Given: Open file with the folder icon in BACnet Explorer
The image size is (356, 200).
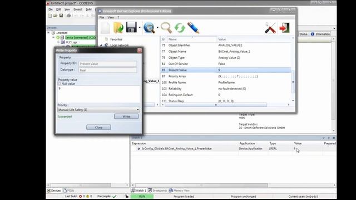Looking at the screenshot, I should tap(118, 28).
